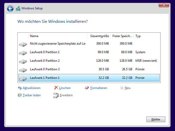The image size is (175, 131).
Task: Click the red X icon beside Löschen
Action: point(56,88)
